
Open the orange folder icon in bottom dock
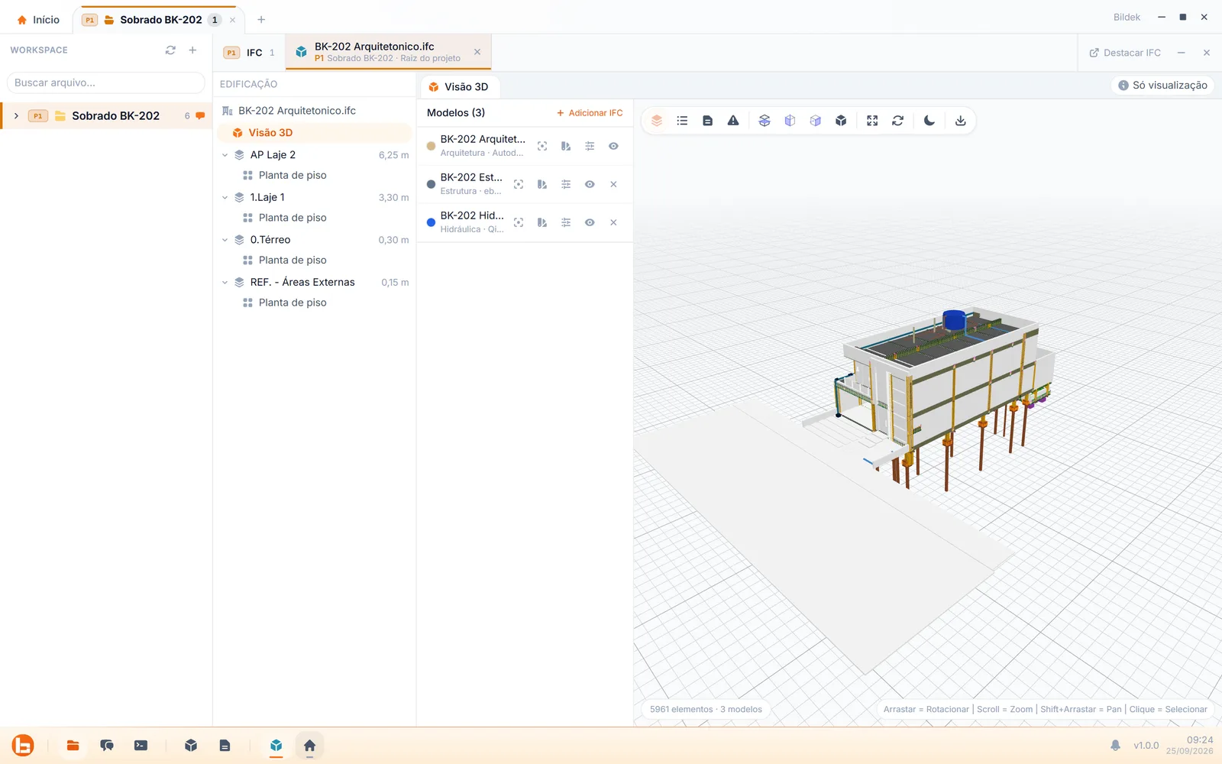click(73, 746)
